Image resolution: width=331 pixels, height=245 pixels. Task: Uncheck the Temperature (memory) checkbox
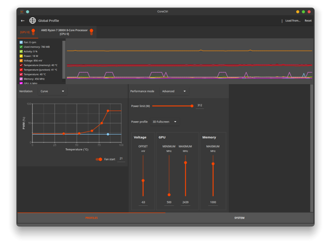[21, 65]
